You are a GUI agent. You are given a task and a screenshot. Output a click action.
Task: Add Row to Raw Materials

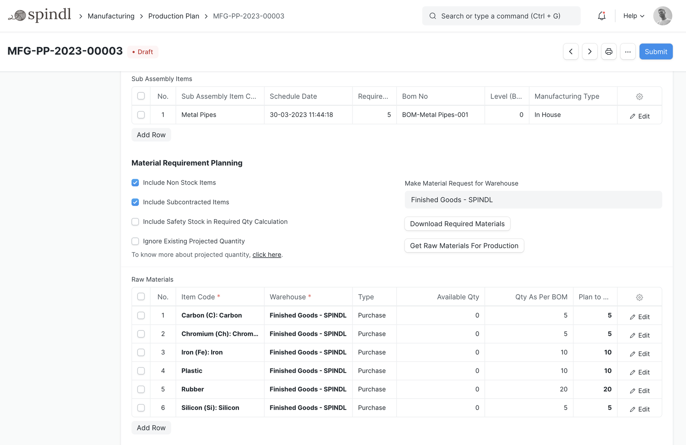[151, 428]
